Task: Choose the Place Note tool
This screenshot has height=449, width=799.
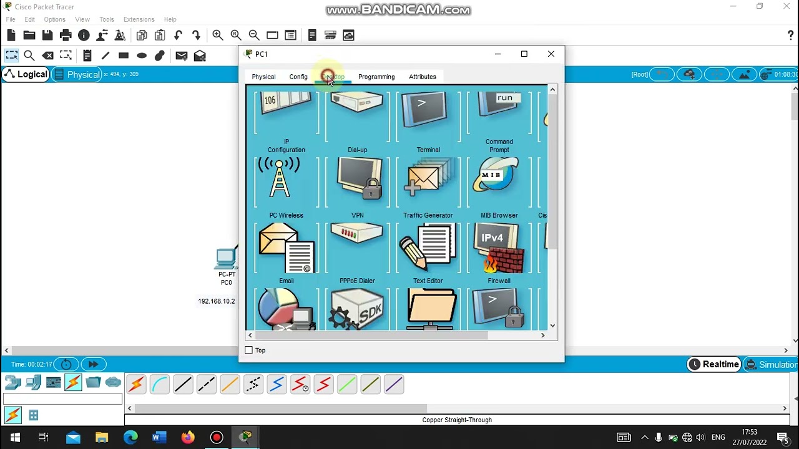Action: (x=87, y=56)
